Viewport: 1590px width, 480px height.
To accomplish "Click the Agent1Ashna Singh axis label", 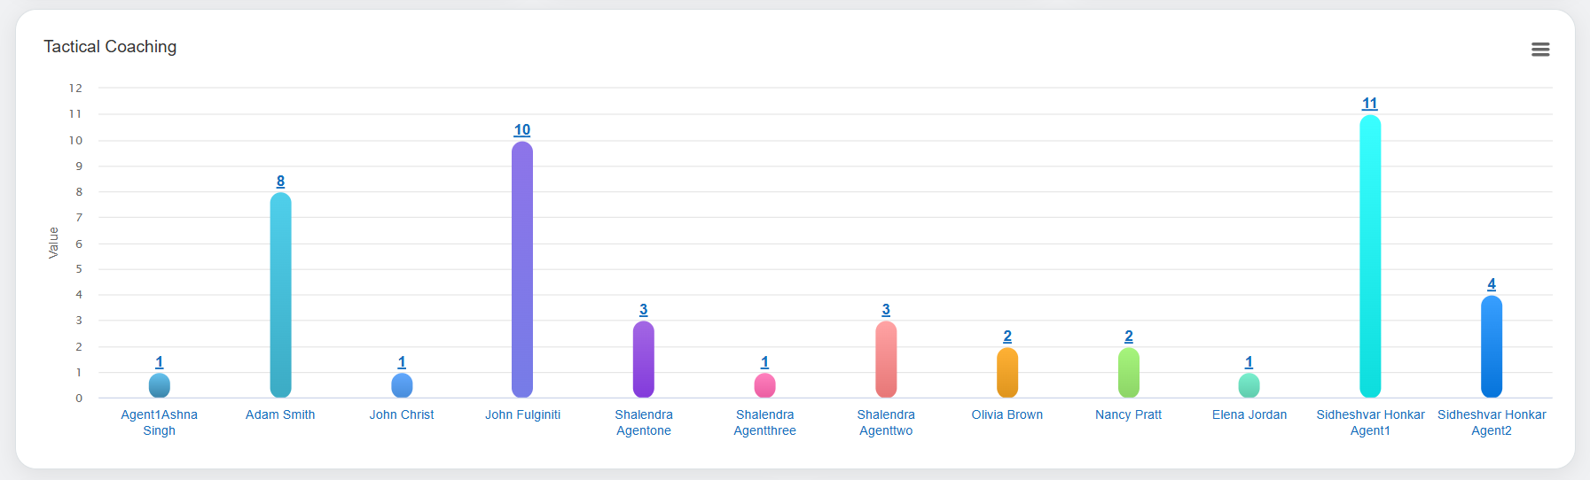I will [160, 422].
